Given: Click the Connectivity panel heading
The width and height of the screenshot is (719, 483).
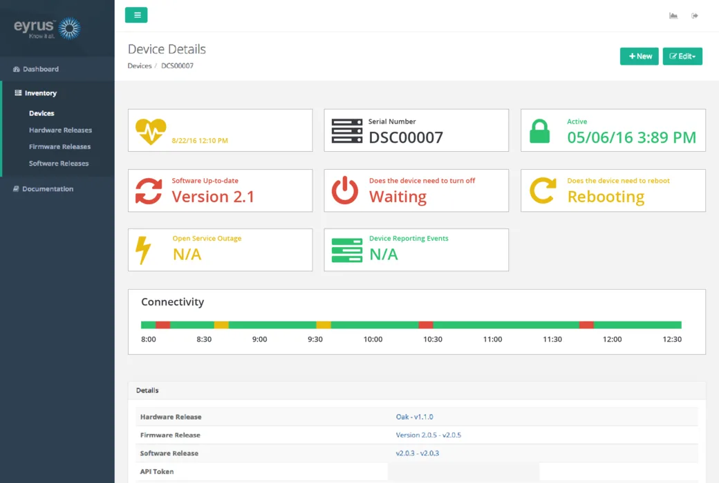Looking at the screenshot, I should point(172,302).
